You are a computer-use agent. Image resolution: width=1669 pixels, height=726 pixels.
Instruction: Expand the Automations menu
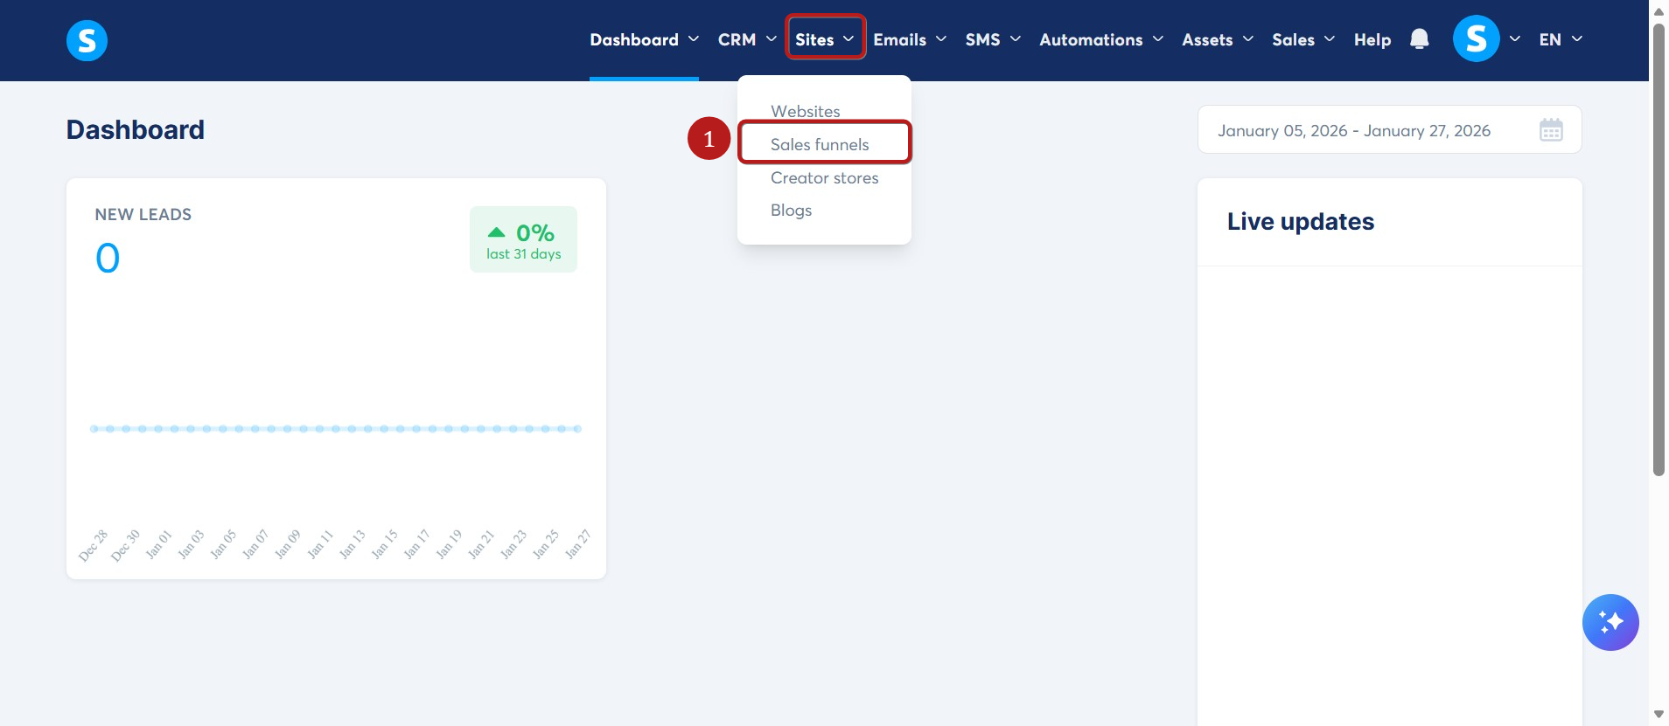click(x=1101, y=39)
